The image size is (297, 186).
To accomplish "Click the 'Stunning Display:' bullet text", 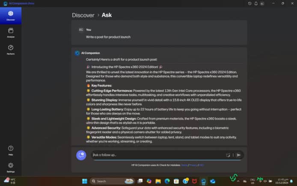I will (104, 100).
